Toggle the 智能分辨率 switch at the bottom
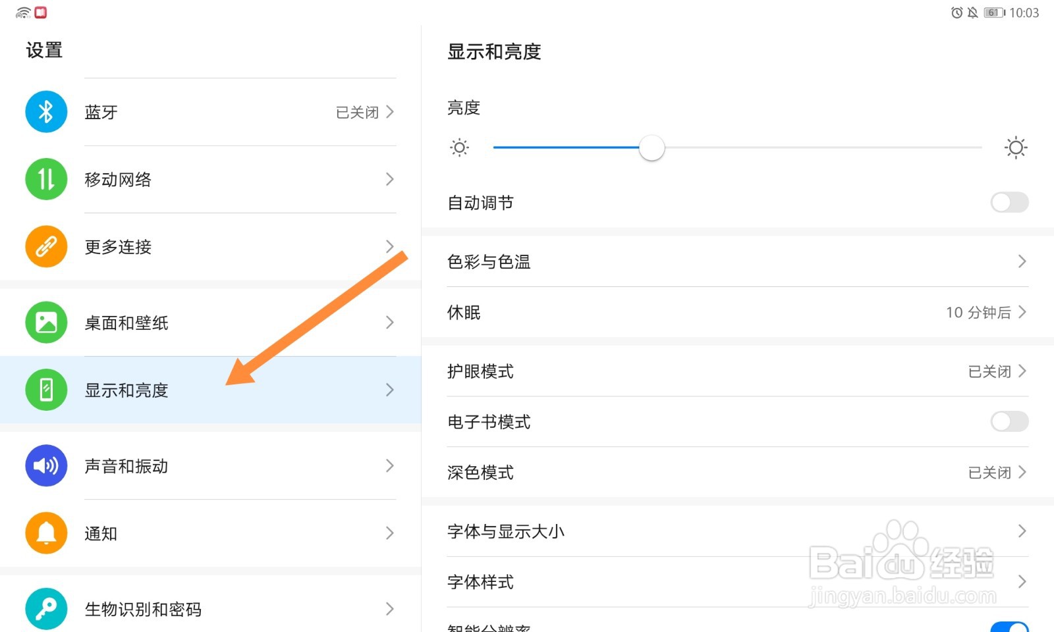 (x=1009, y=627)
